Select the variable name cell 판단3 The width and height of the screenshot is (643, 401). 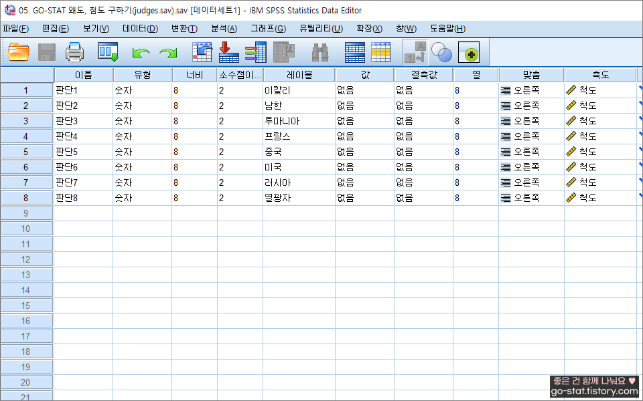pyautogui.click(x=83, y=121)
